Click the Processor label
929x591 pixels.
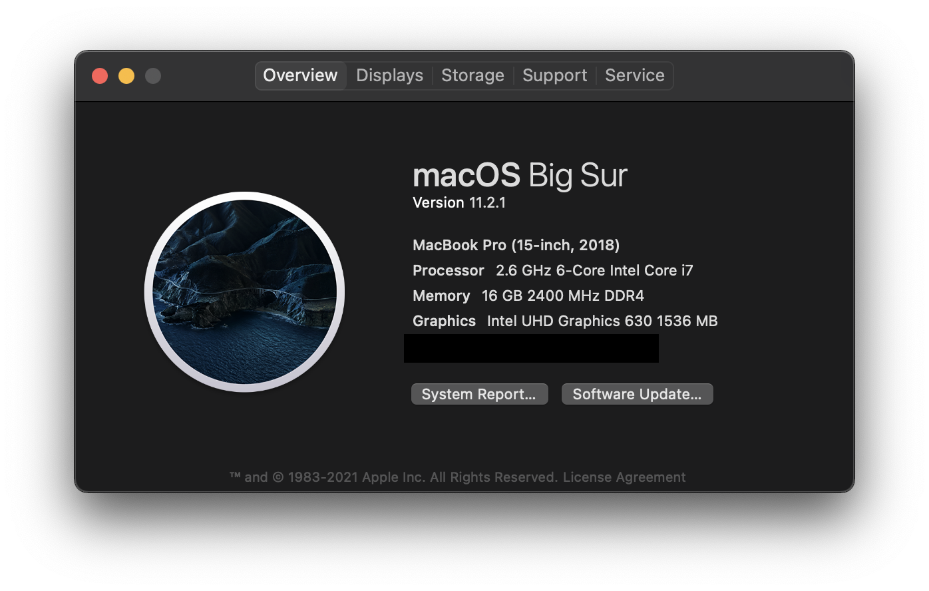click(448, 270)
